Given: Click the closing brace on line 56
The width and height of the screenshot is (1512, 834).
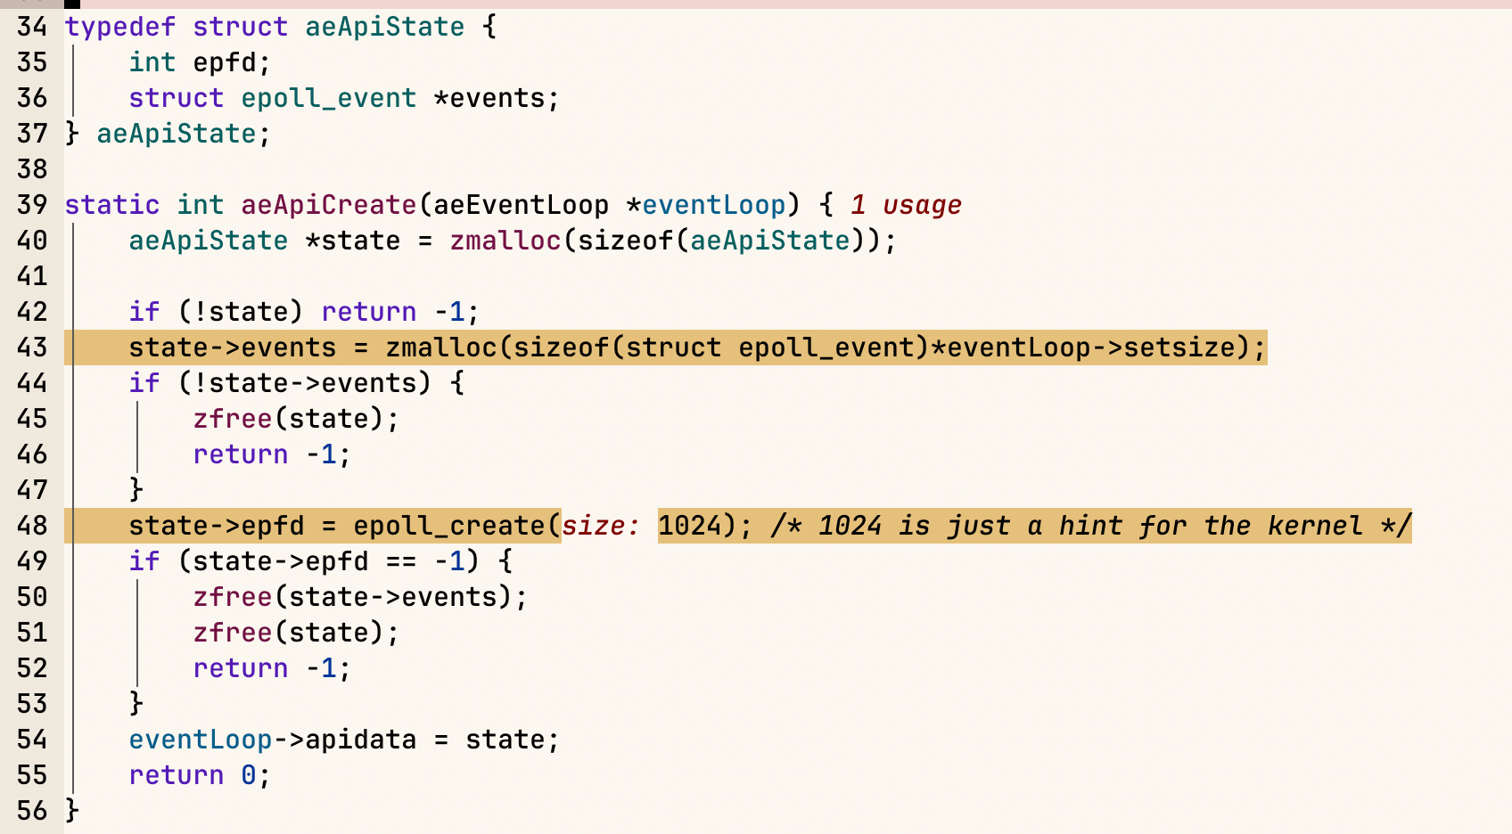Looking at the screenshot, I should (x=72, y=811).
